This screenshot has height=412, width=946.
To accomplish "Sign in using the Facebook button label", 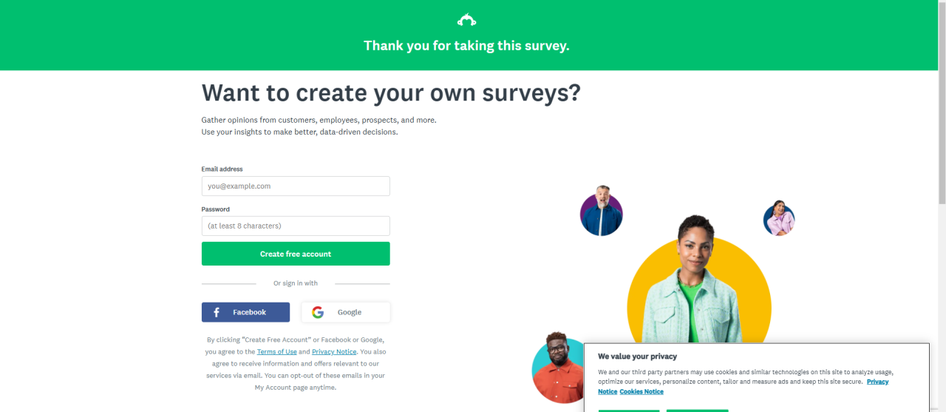I will coord(249,312).
